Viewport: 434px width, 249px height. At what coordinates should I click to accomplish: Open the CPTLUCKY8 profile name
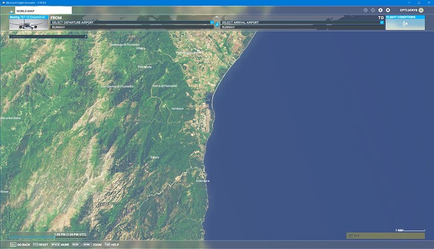tap(408, 10)
